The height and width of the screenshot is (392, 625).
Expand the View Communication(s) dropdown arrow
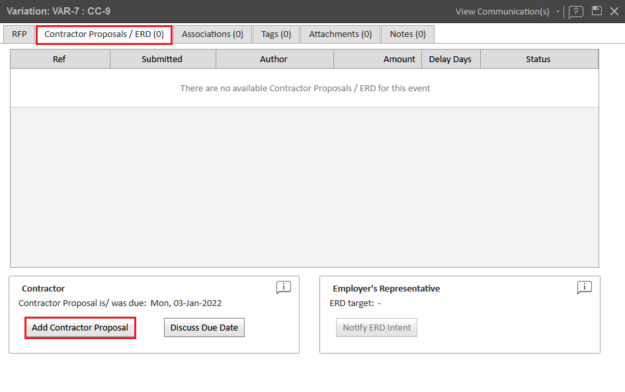(x=558, y=12)
